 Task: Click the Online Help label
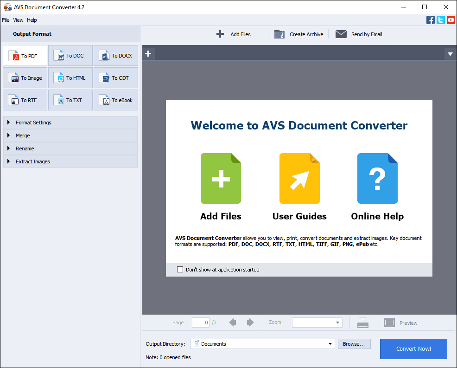(377, 216)
